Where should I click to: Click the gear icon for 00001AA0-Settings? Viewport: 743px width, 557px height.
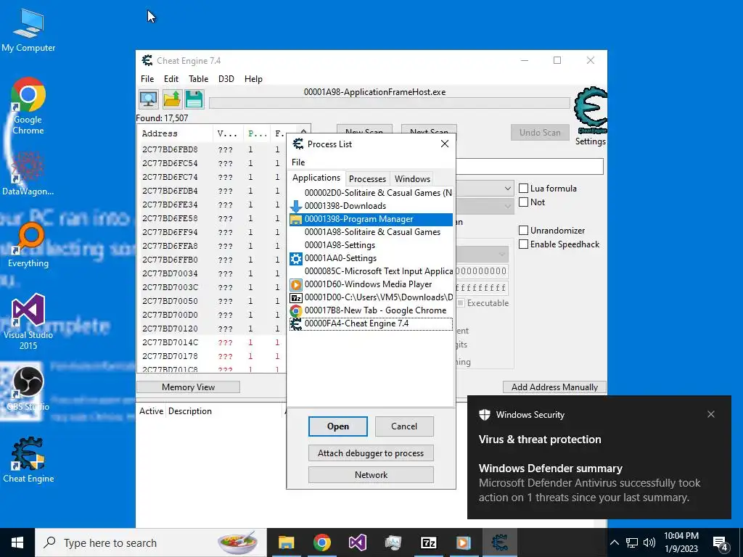tap(296, 259)
